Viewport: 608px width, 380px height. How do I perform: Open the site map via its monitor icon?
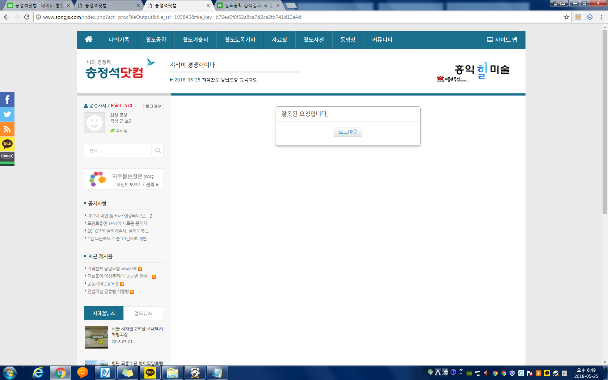pyautogui.click(x=491, y=40)
